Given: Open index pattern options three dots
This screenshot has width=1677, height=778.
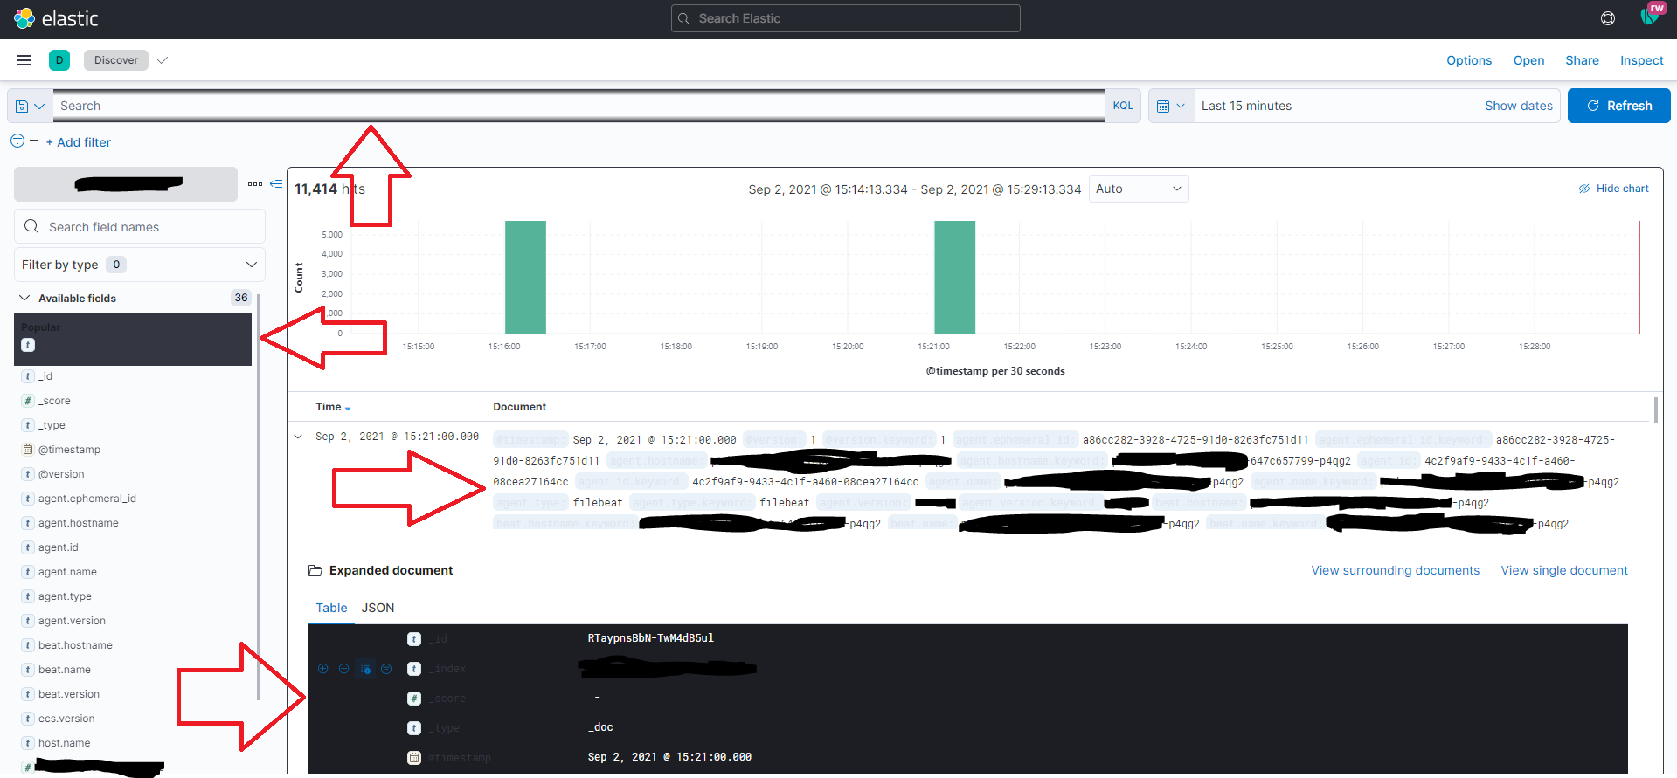Looking at the screenshot, I should [x=255, y=184].
